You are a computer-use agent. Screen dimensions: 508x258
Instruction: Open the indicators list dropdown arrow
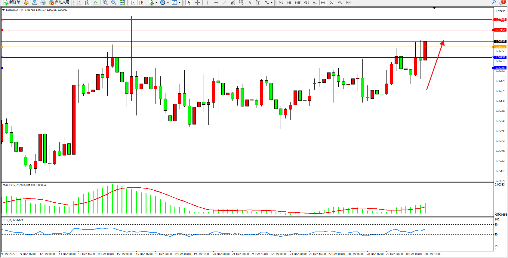[x=156, y=3]
